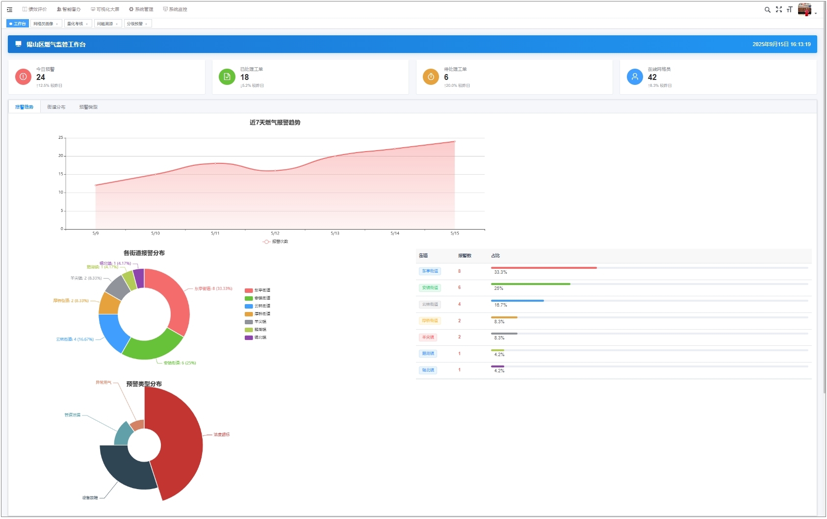Open the search magnifier icon
The image size is (827, 519).
coord(767,9)
